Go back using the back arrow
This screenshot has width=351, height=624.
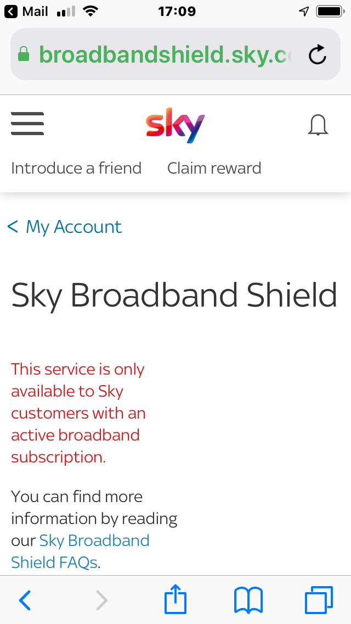(25, 600)
